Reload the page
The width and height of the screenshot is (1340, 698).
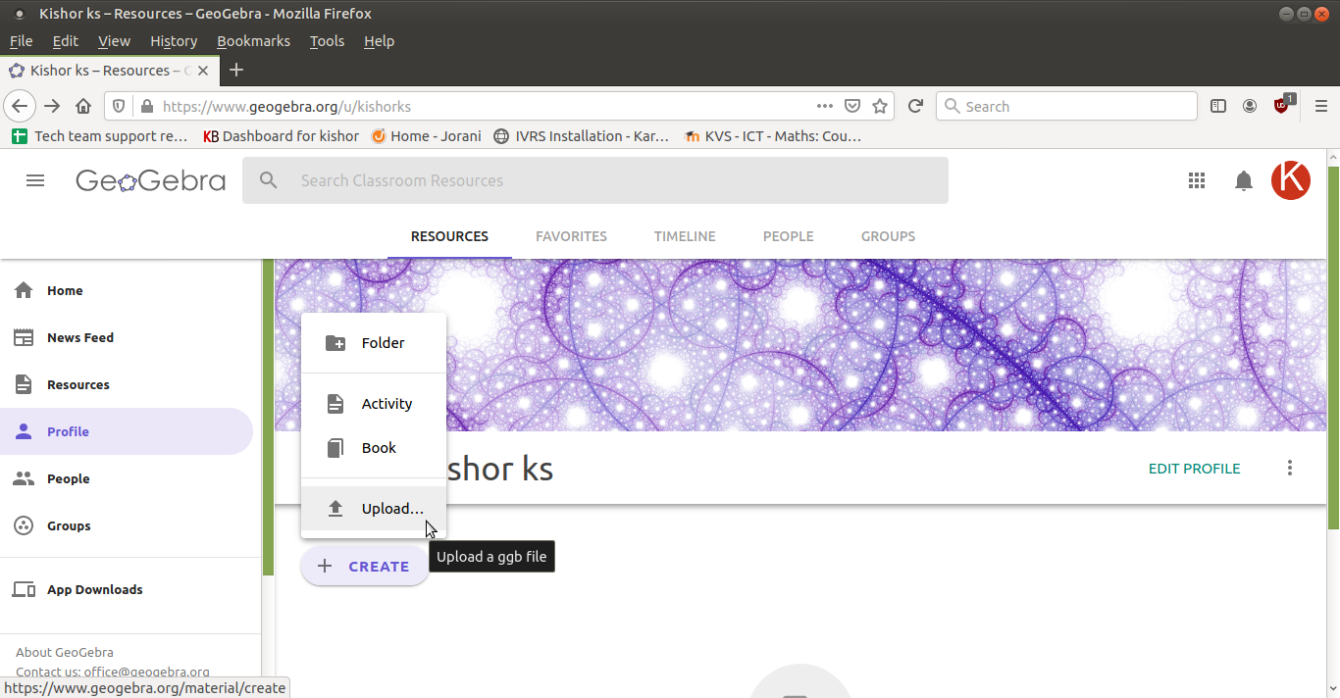(915, 106)
